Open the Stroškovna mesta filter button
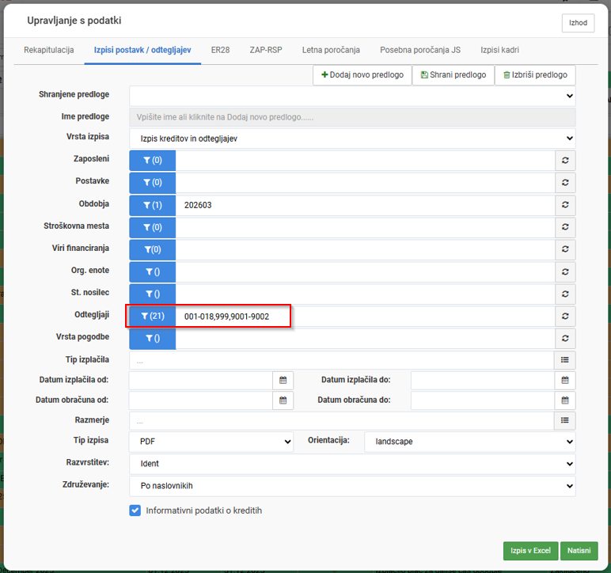This screenshot has width=611, height=573. coord(153,227)
